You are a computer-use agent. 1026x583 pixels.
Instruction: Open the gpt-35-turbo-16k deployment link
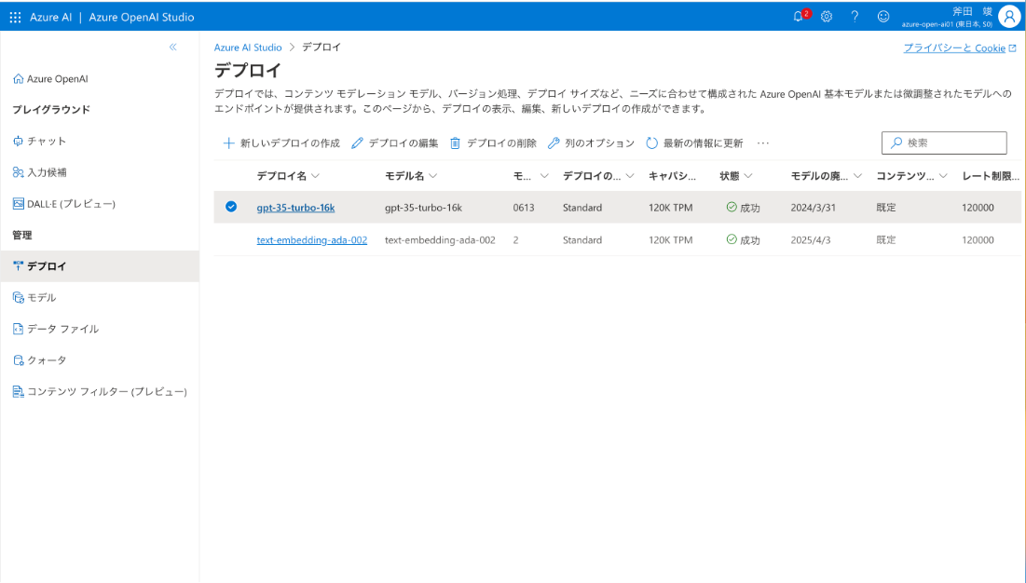point(295,208)
